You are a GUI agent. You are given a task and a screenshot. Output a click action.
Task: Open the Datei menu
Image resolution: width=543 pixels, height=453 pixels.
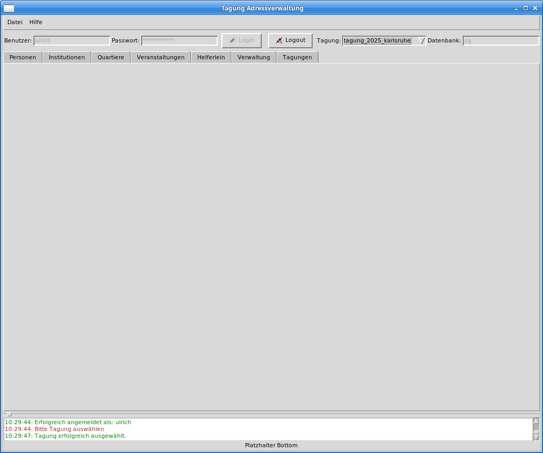click(x=15, y=22)
